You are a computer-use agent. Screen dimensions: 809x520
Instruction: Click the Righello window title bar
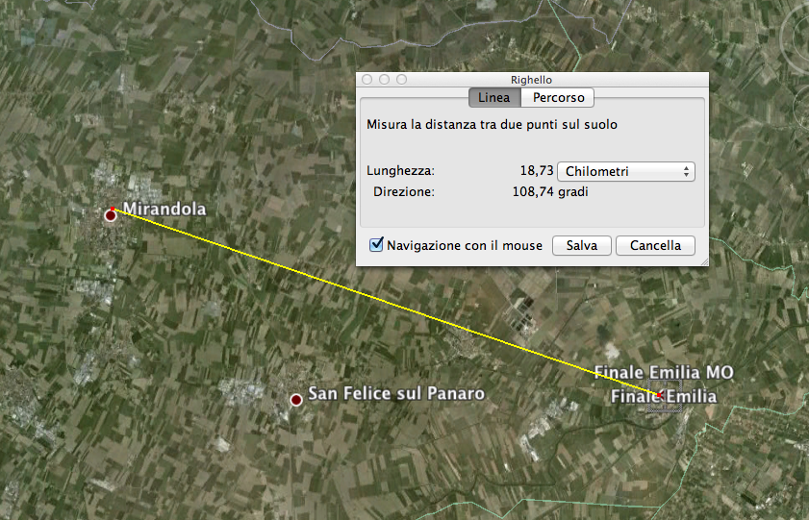[x=531, y=80]
